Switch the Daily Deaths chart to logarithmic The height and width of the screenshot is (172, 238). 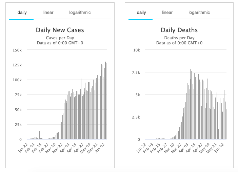coord(199,13)
